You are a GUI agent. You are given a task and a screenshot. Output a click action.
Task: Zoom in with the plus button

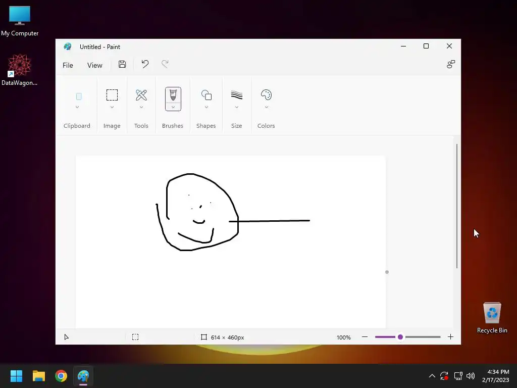[x=450, y=337]
